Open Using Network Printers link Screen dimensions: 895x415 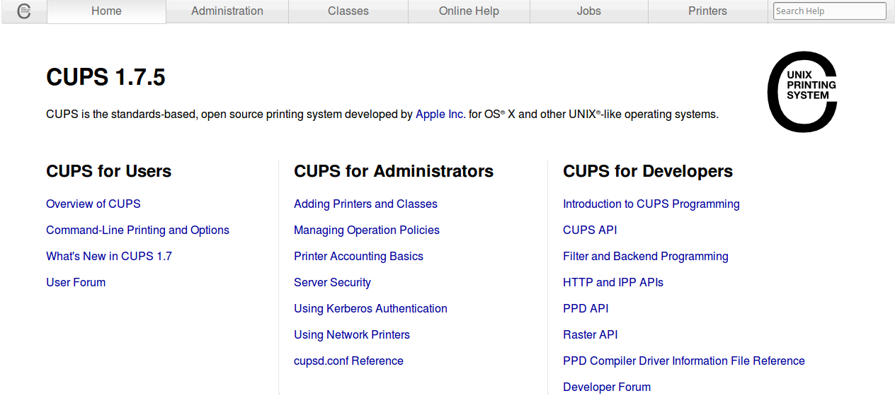[352, 334]
